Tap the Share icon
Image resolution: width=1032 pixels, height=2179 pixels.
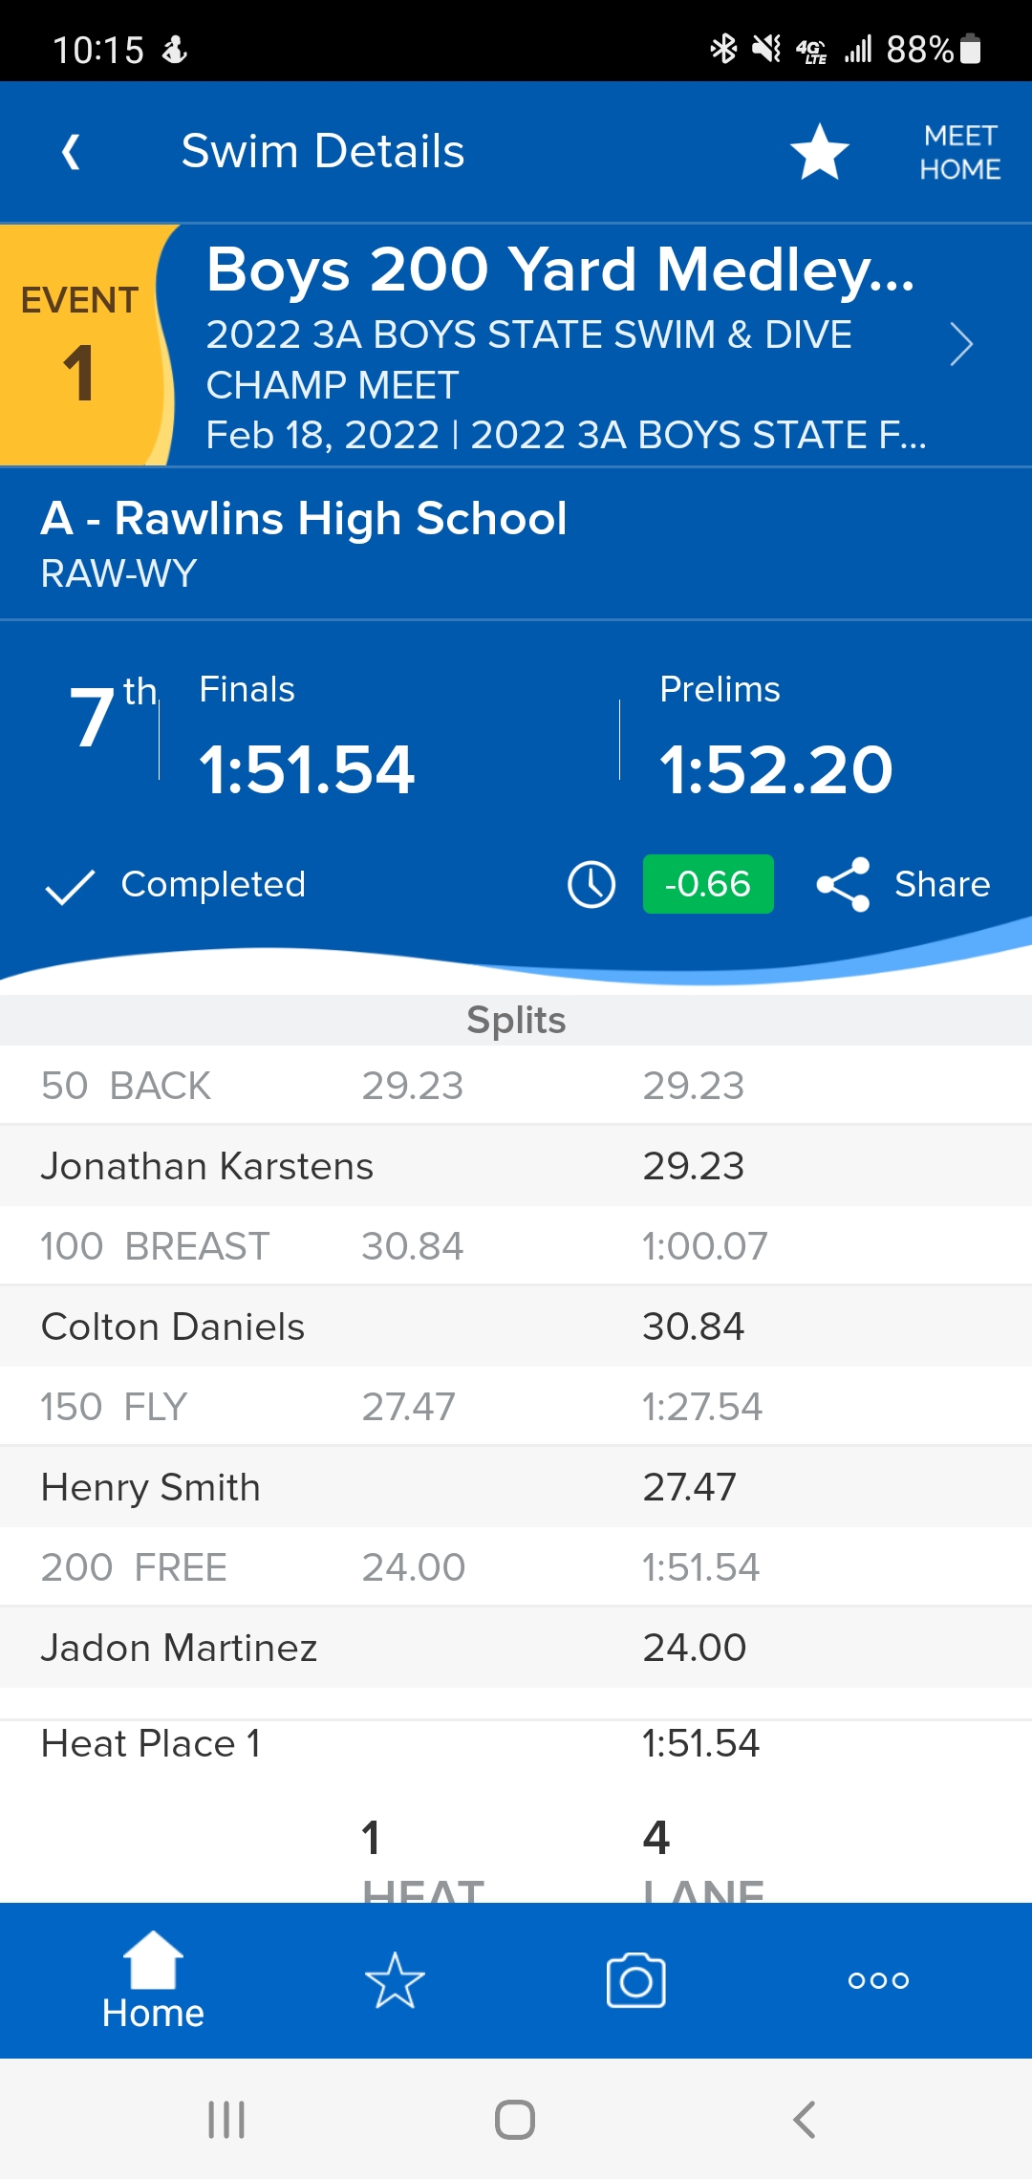[843, 884]
